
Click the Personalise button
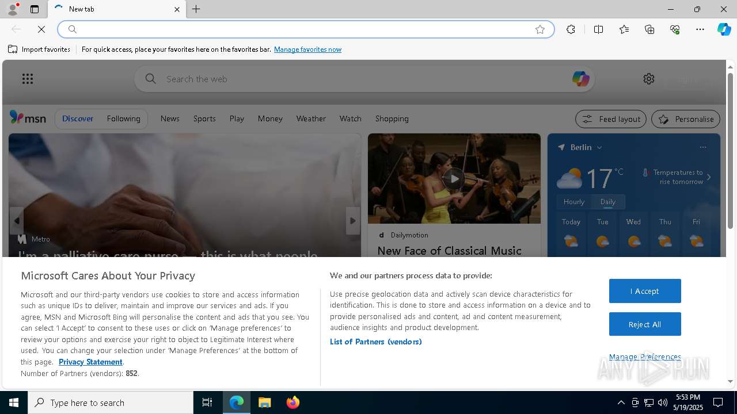[x=686, y=119]
